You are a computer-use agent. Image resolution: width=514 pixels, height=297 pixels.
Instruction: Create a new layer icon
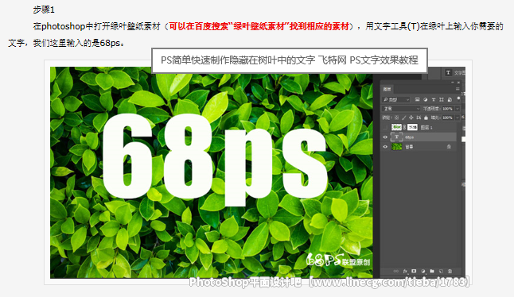[441, 271]
